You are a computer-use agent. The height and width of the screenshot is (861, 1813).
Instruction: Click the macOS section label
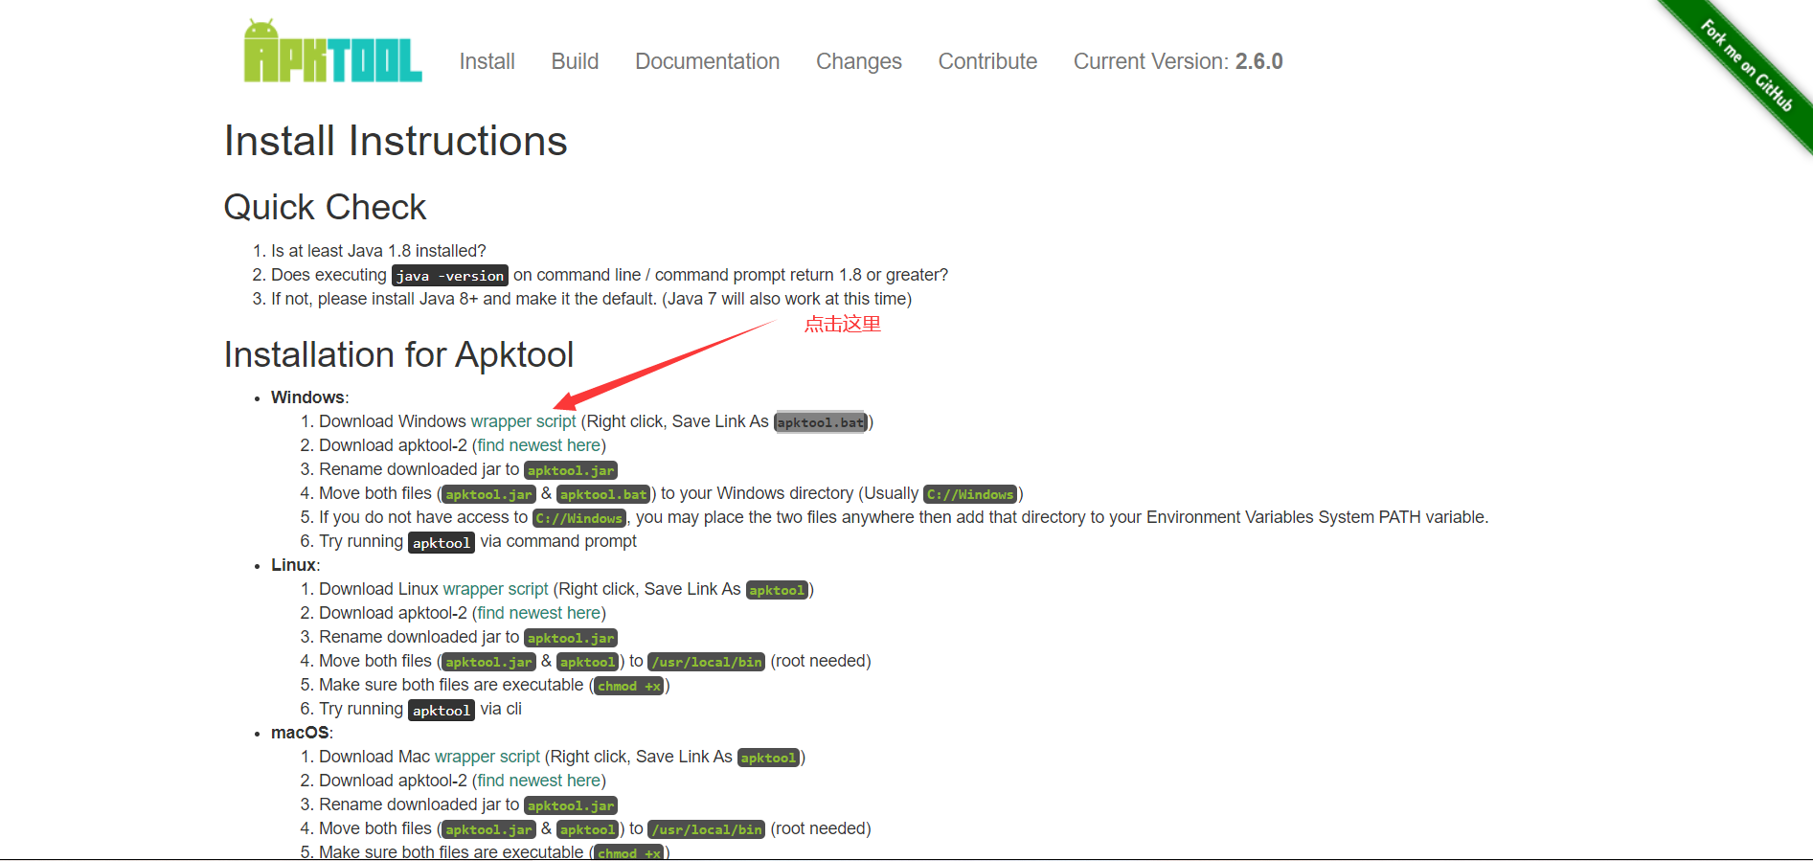tap(300, 733)
